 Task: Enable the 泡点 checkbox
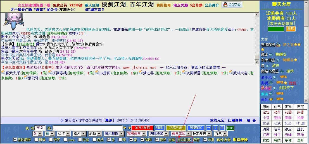pos(94,140)
